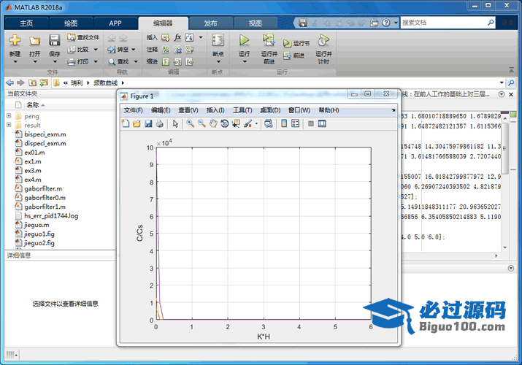
Task: Click the rotate 3D tool in Figure toolbar
Action: pyautogui.click(x=224, y=123)
